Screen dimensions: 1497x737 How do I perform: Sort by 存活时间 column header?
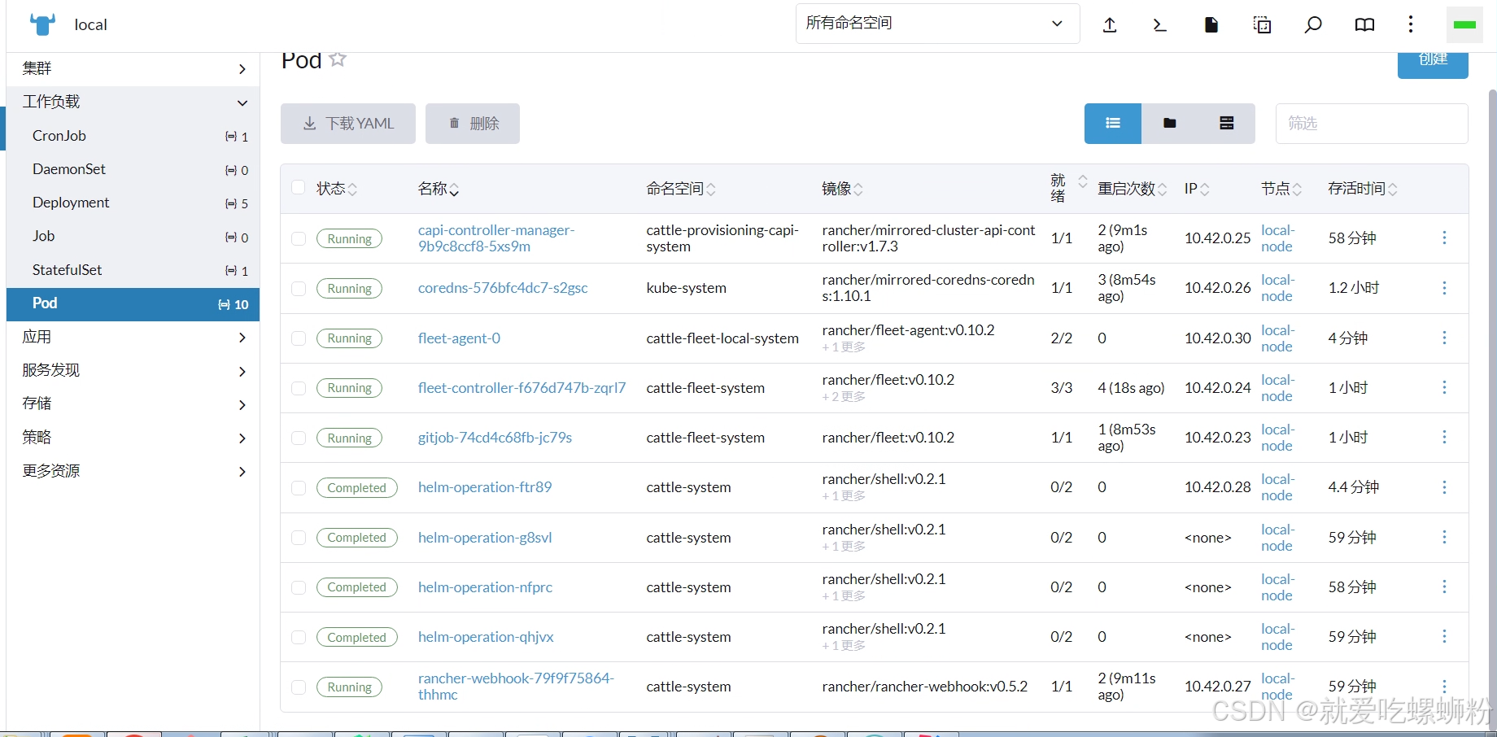(x=1363, y=189)
